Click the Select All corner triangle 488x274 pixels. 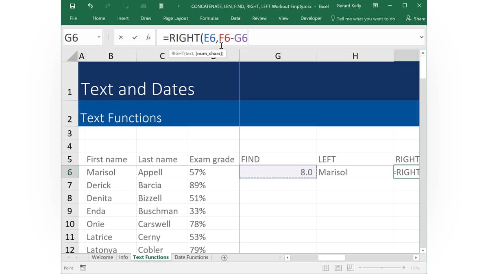coord(72,56)
